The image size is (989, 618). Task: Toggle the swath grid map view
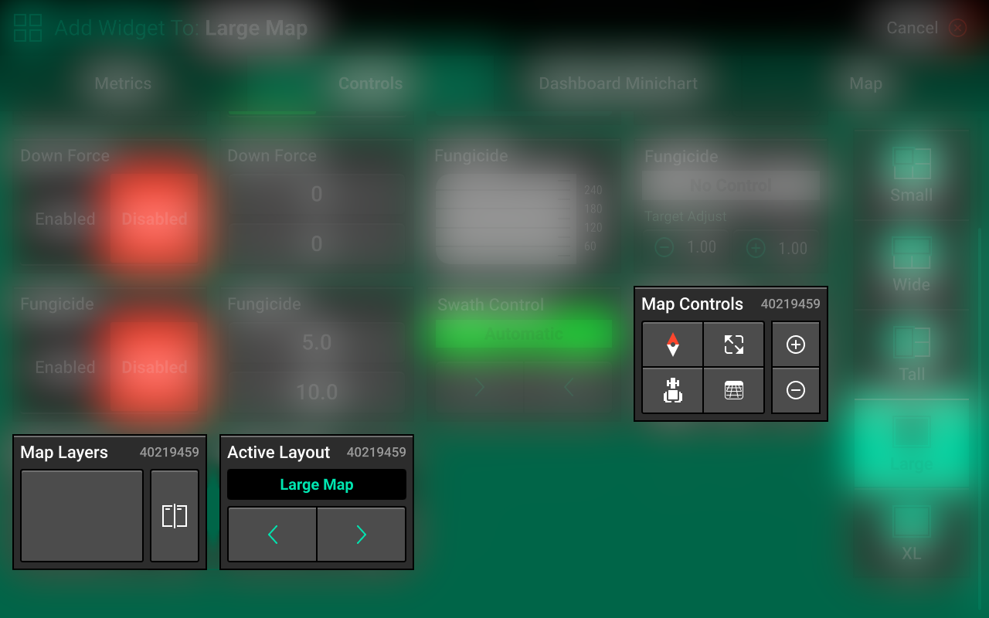pyautogui.click(x=733, y=390)
